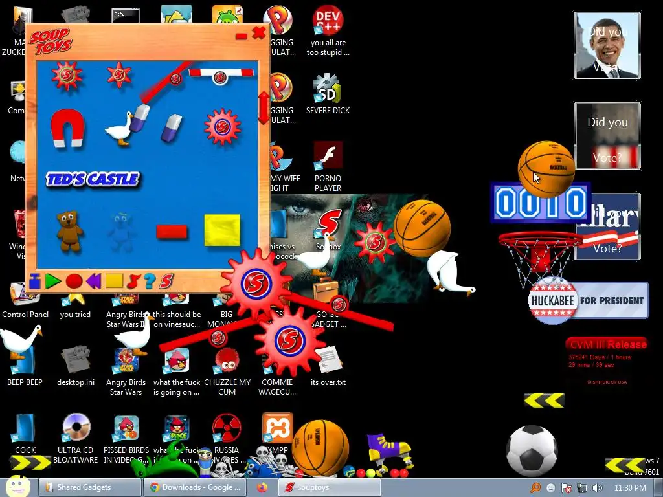Click the basketball resting above the taskbar
The height and width of the screenshot is (497, 663).
pyautogui.click(x=320, y=448)
